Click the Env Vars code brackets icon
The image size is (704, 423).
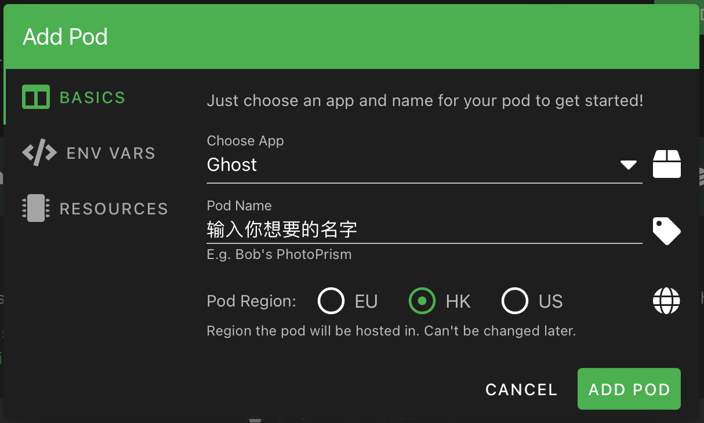click(39, 153)
